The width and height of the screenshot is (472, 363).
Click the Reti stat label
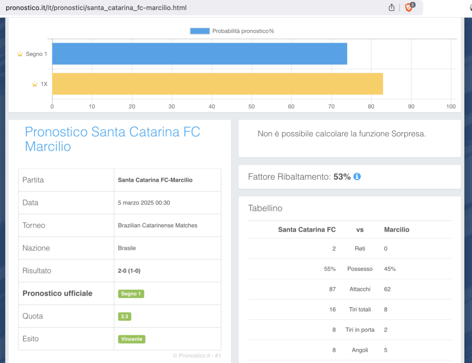coord(360,249)
